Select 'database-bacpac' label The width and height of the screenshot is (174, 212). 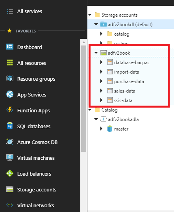(132, 62)
